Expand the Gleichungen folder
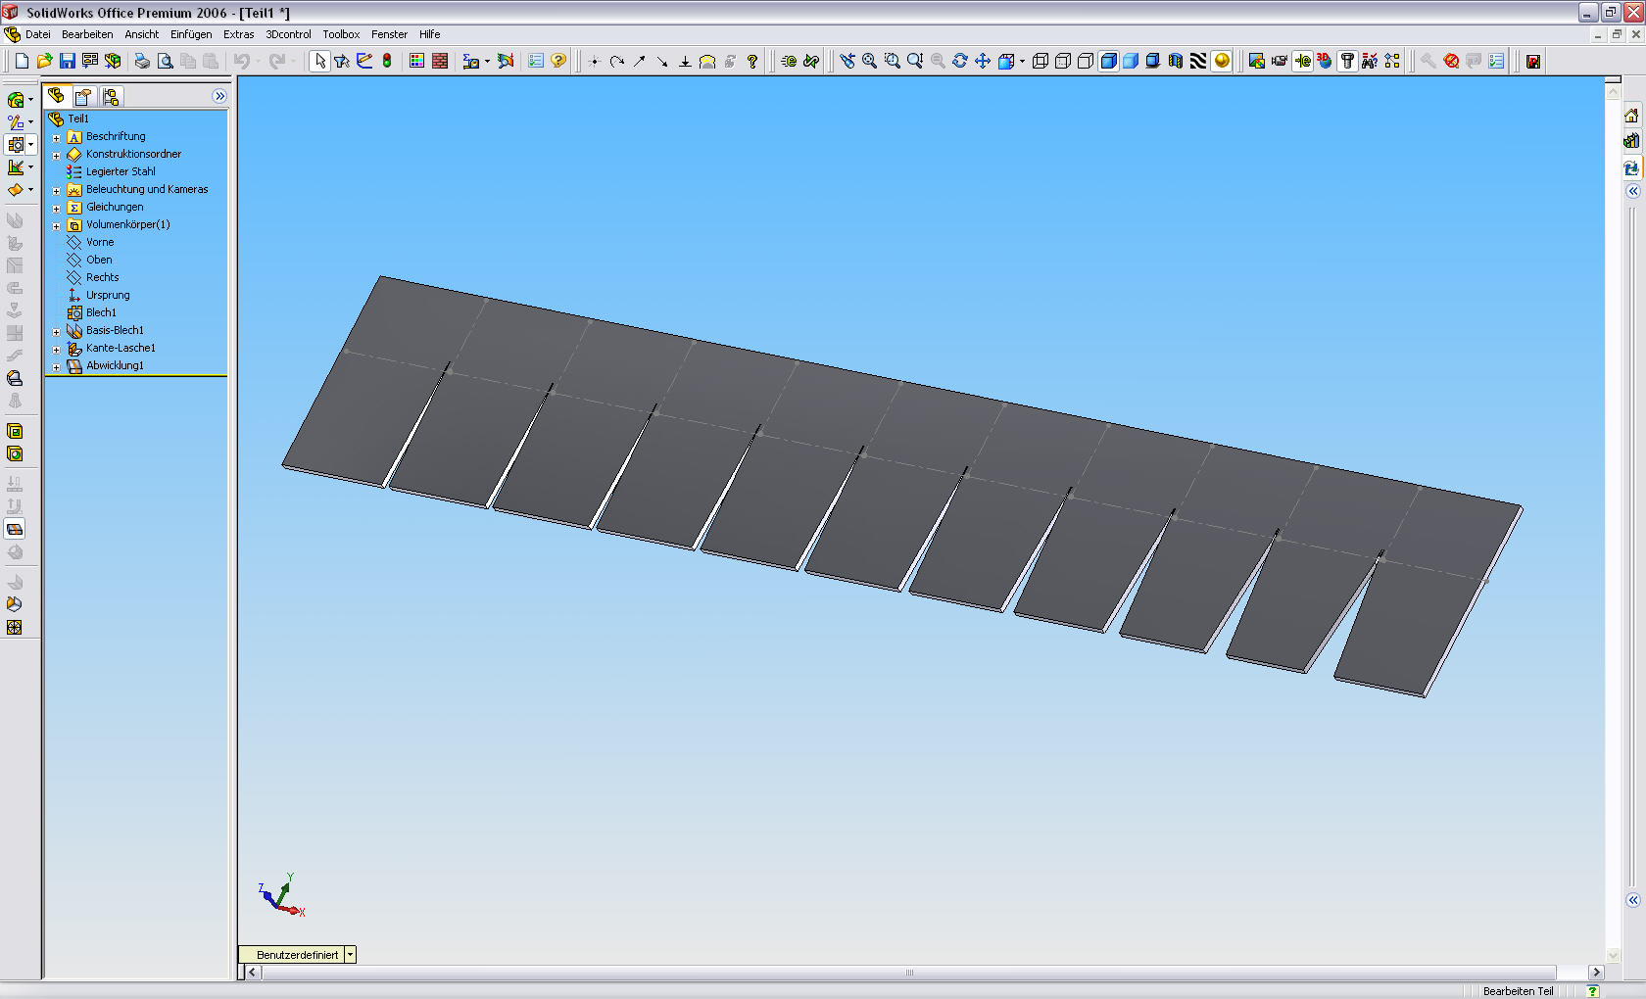The height and width of the screenshot is (999, 1646). pyautogui.click(x=56, y=208)
